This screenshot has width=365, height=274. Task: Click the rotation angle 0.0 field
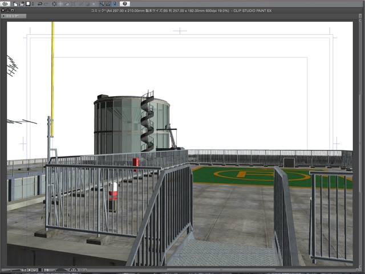(x=46, y=270)
